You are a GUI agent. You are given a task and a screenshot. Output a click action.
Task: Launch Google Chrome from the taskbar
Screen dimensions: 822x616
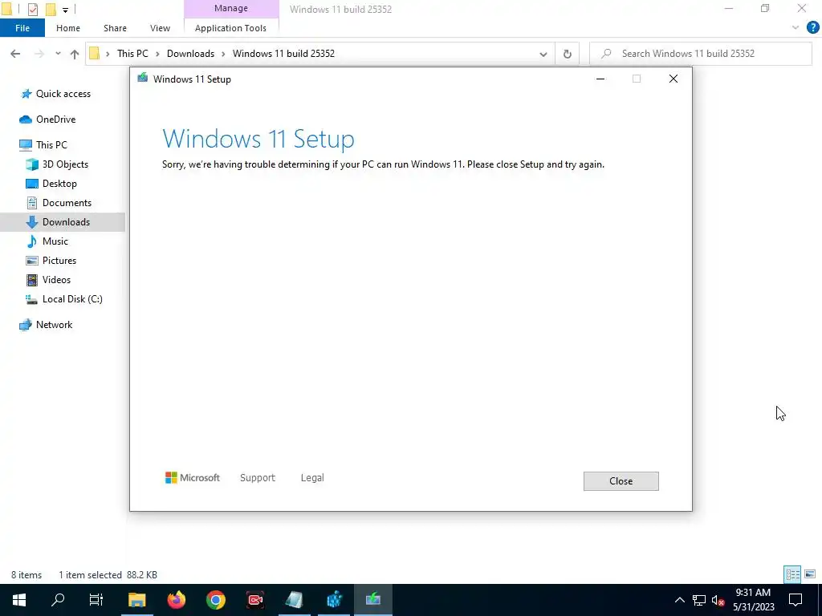tap(215, 600)
